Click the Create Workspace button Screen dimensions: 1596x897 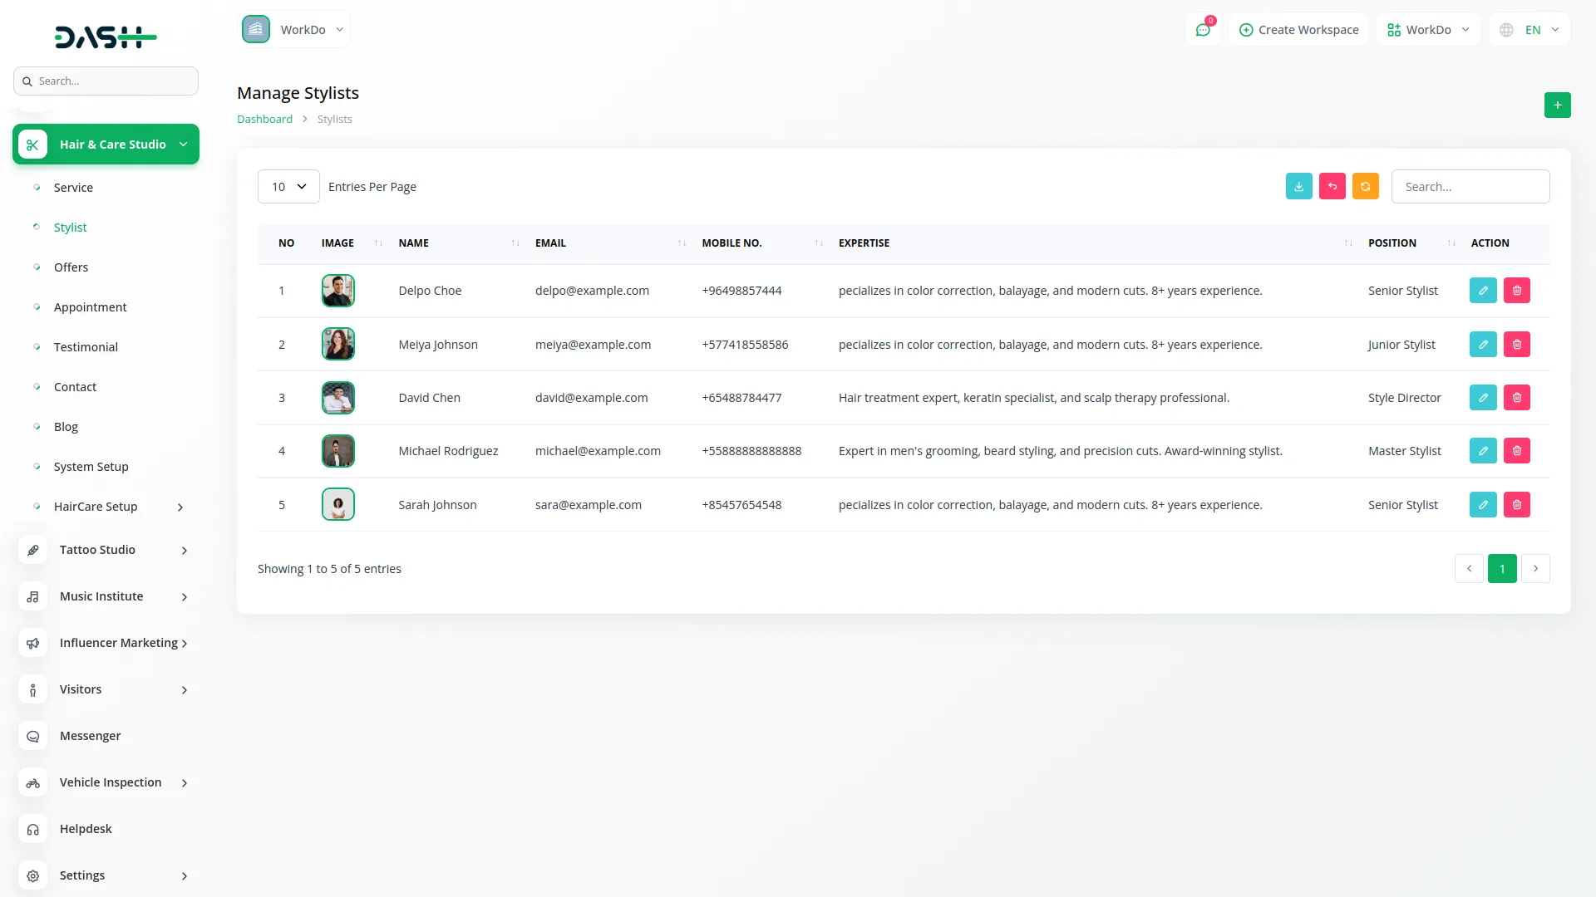click(1298, 30)
